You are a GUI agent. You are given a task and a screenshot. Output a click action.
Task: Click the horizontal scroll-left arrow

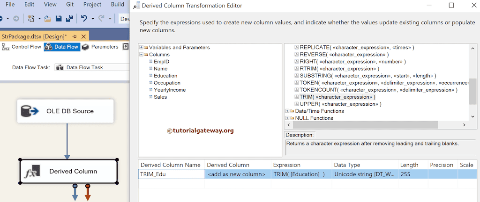pyautogui.click(x=289, y=125)
